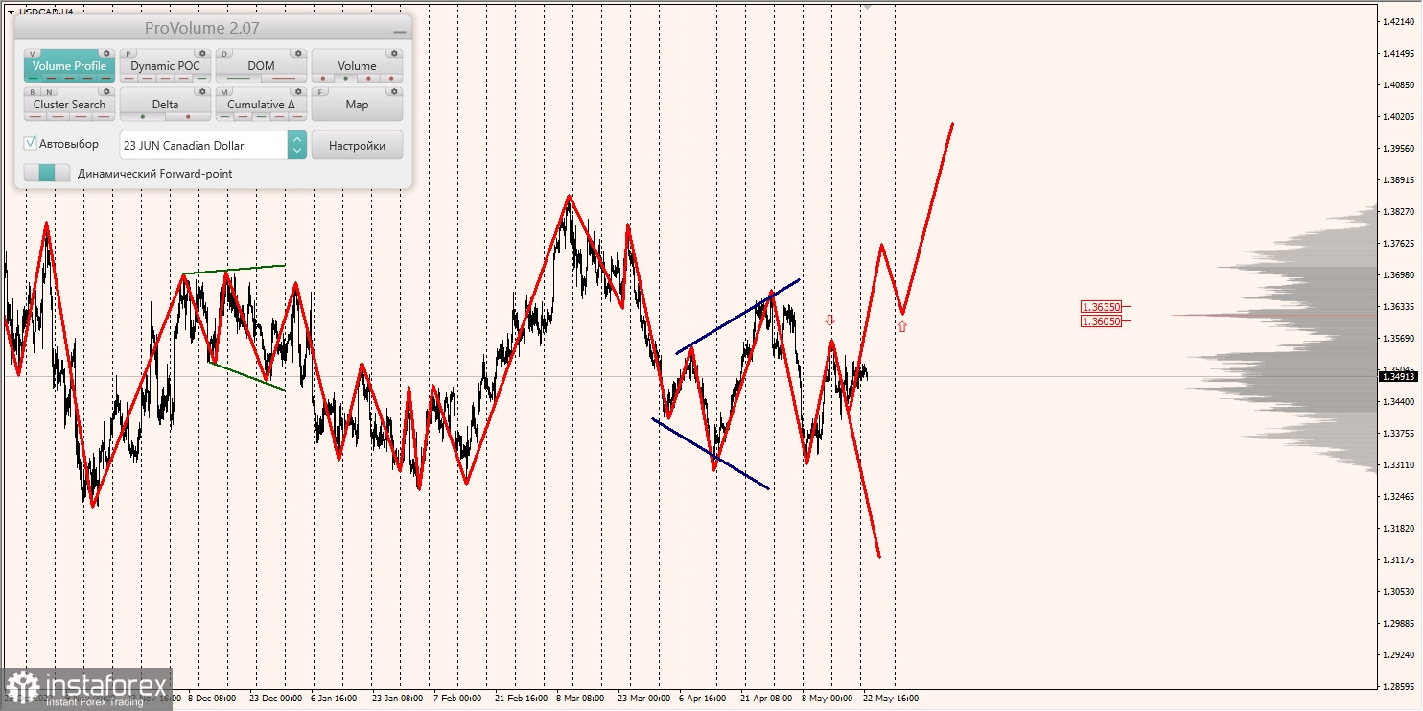Minimize the ProVolume 2.07 panel
This screenshot has height=711, width=1423.
point(399,31)
